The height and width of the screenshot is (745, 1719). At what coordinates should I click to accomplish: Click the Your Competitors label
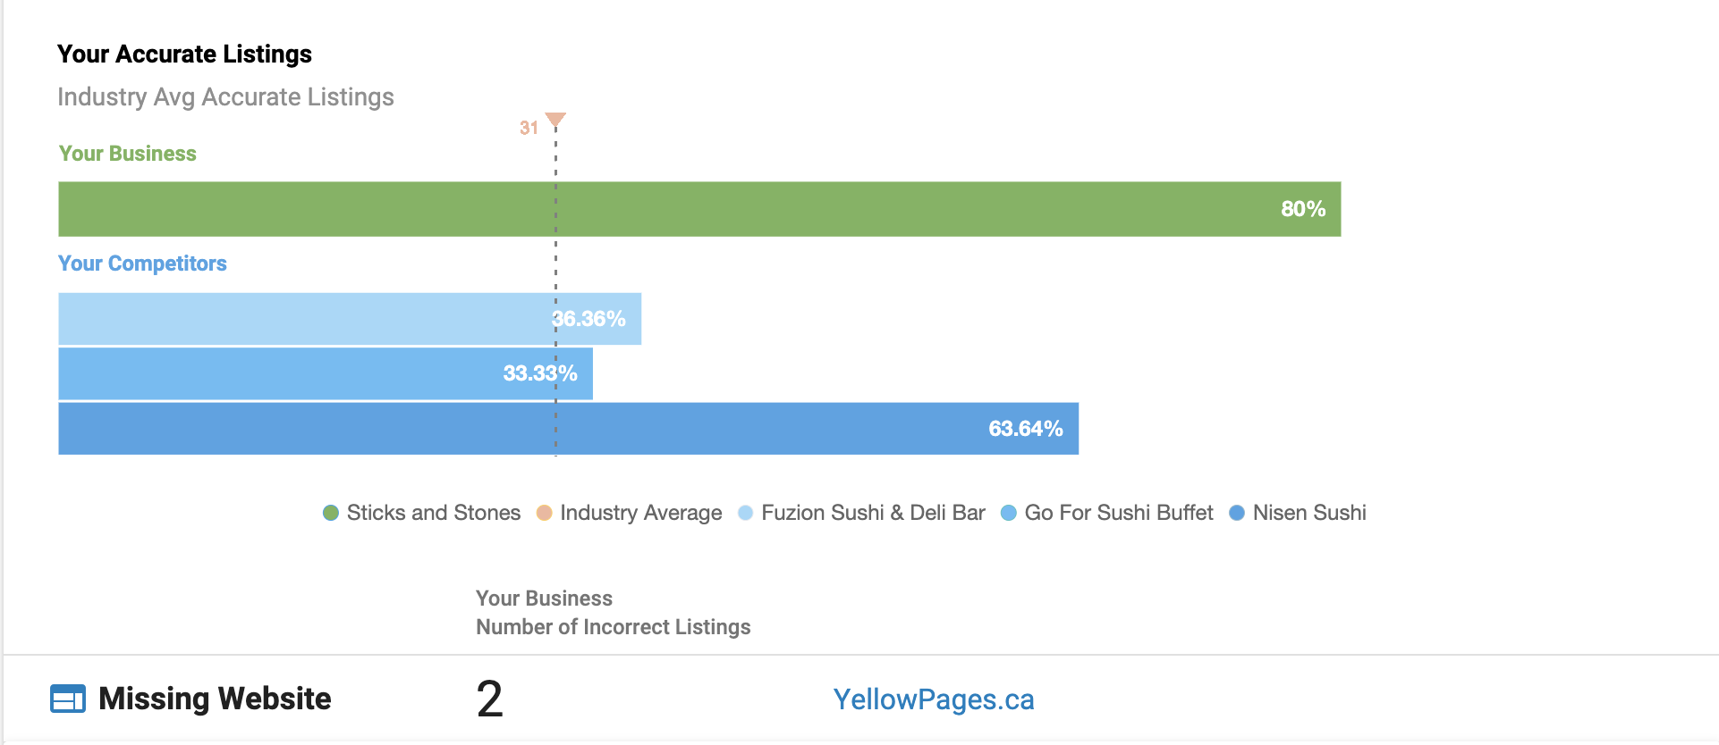[142, 264]
